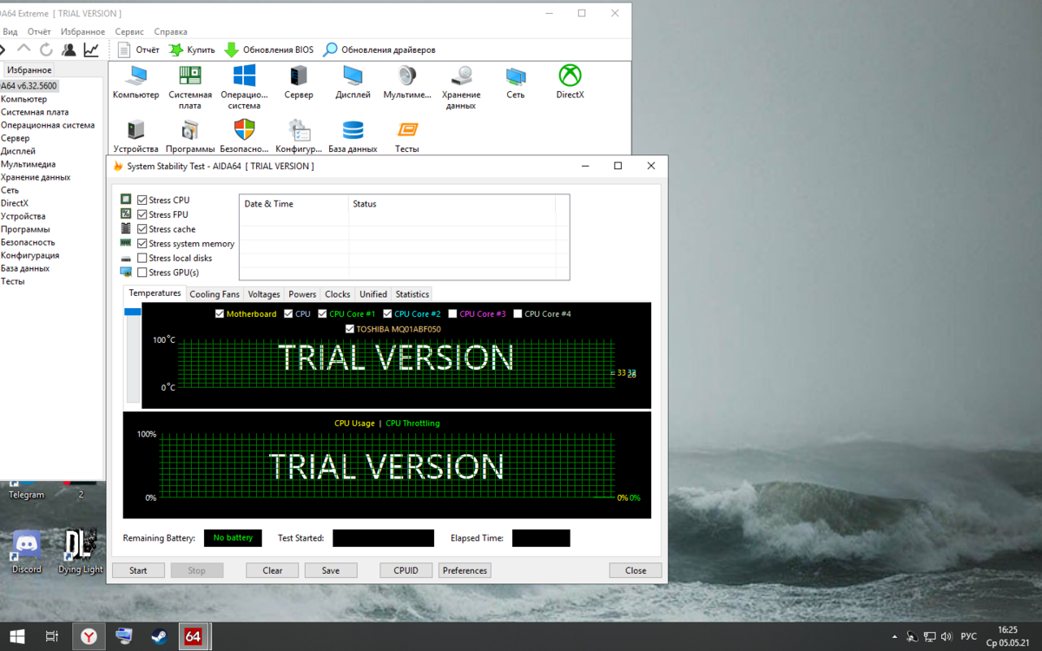Select Системная плата in the tree
This screenshot has height=651, width=1042.
(x=35, y=112)
